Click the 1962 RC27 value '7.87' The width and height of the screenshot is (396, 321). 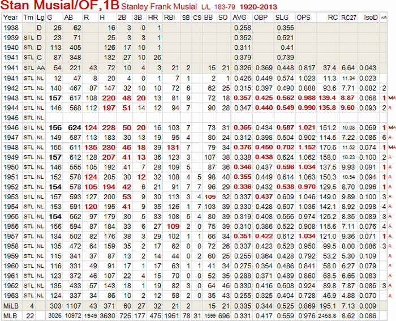tap(348, 285)
